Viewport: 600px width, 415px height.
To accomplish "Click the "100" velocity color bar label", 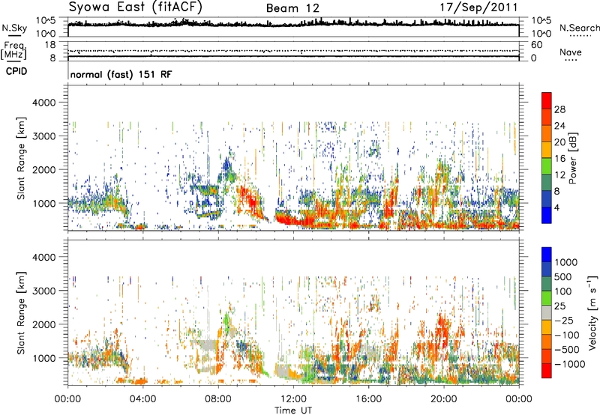I will point(563,291).
